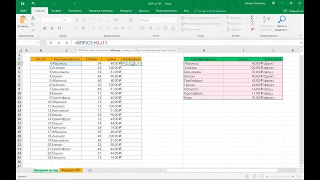Open Условное форматирование conditional formatting menu
The image size is (320, 180).
tap(201, 18)
